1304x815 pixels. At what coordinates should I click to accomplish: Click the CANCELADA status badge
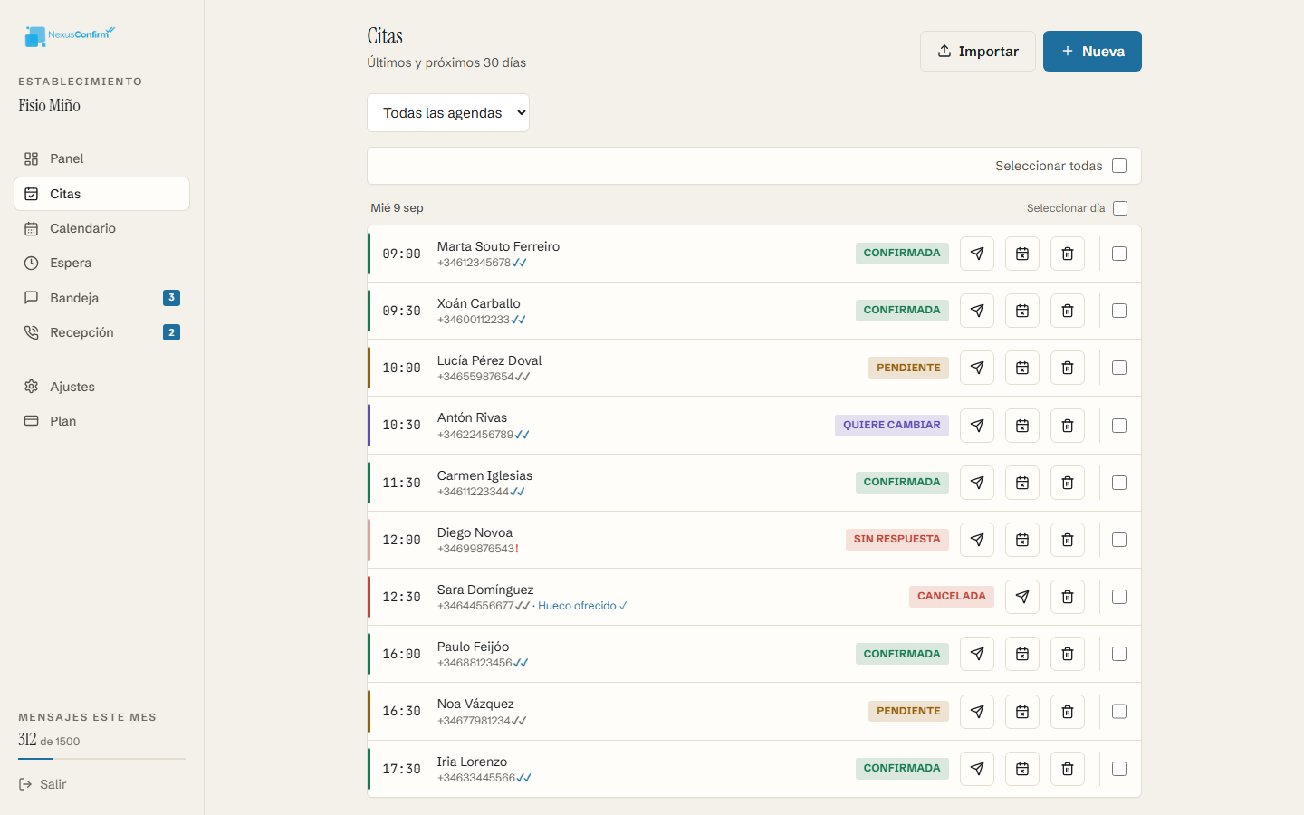(x=952, y=596)
